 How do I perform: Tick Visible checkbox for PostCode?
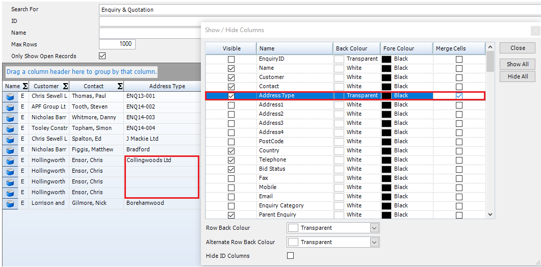[x=231, y=142]
